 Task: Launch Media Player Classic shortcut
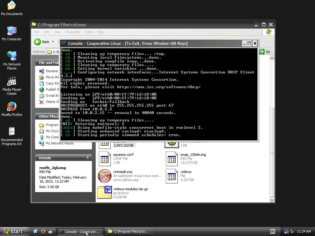click(12, 81)
